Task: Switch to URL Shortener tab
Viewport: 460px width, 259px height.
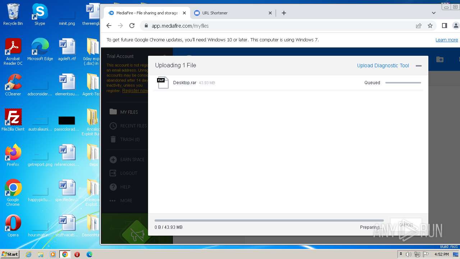Action: coord(232,13)
